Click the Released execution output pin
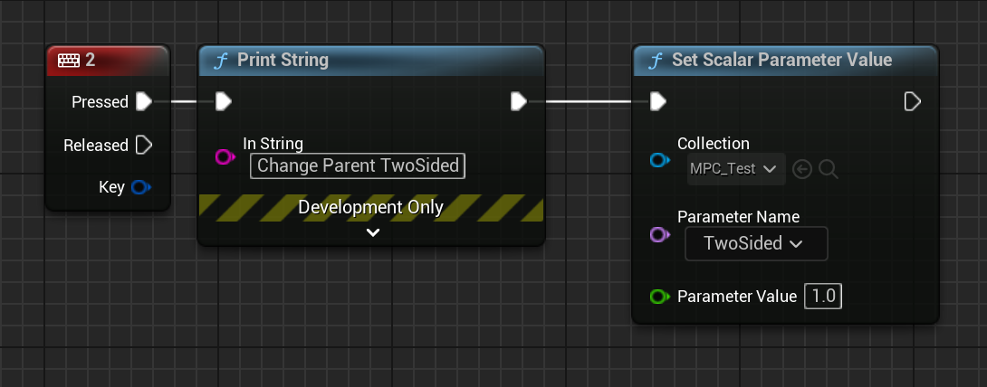This screenshot has height=387, width=987. pyautogui.click(x=144, y=145)
